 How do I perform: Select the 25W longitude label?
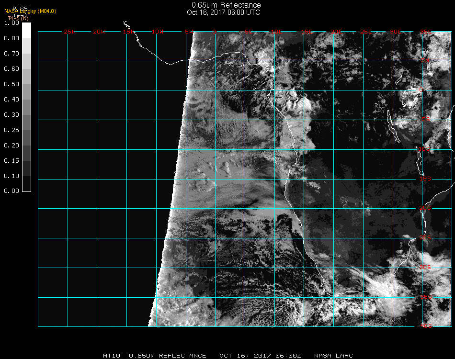pyautogui.click(x=70, y=32)
